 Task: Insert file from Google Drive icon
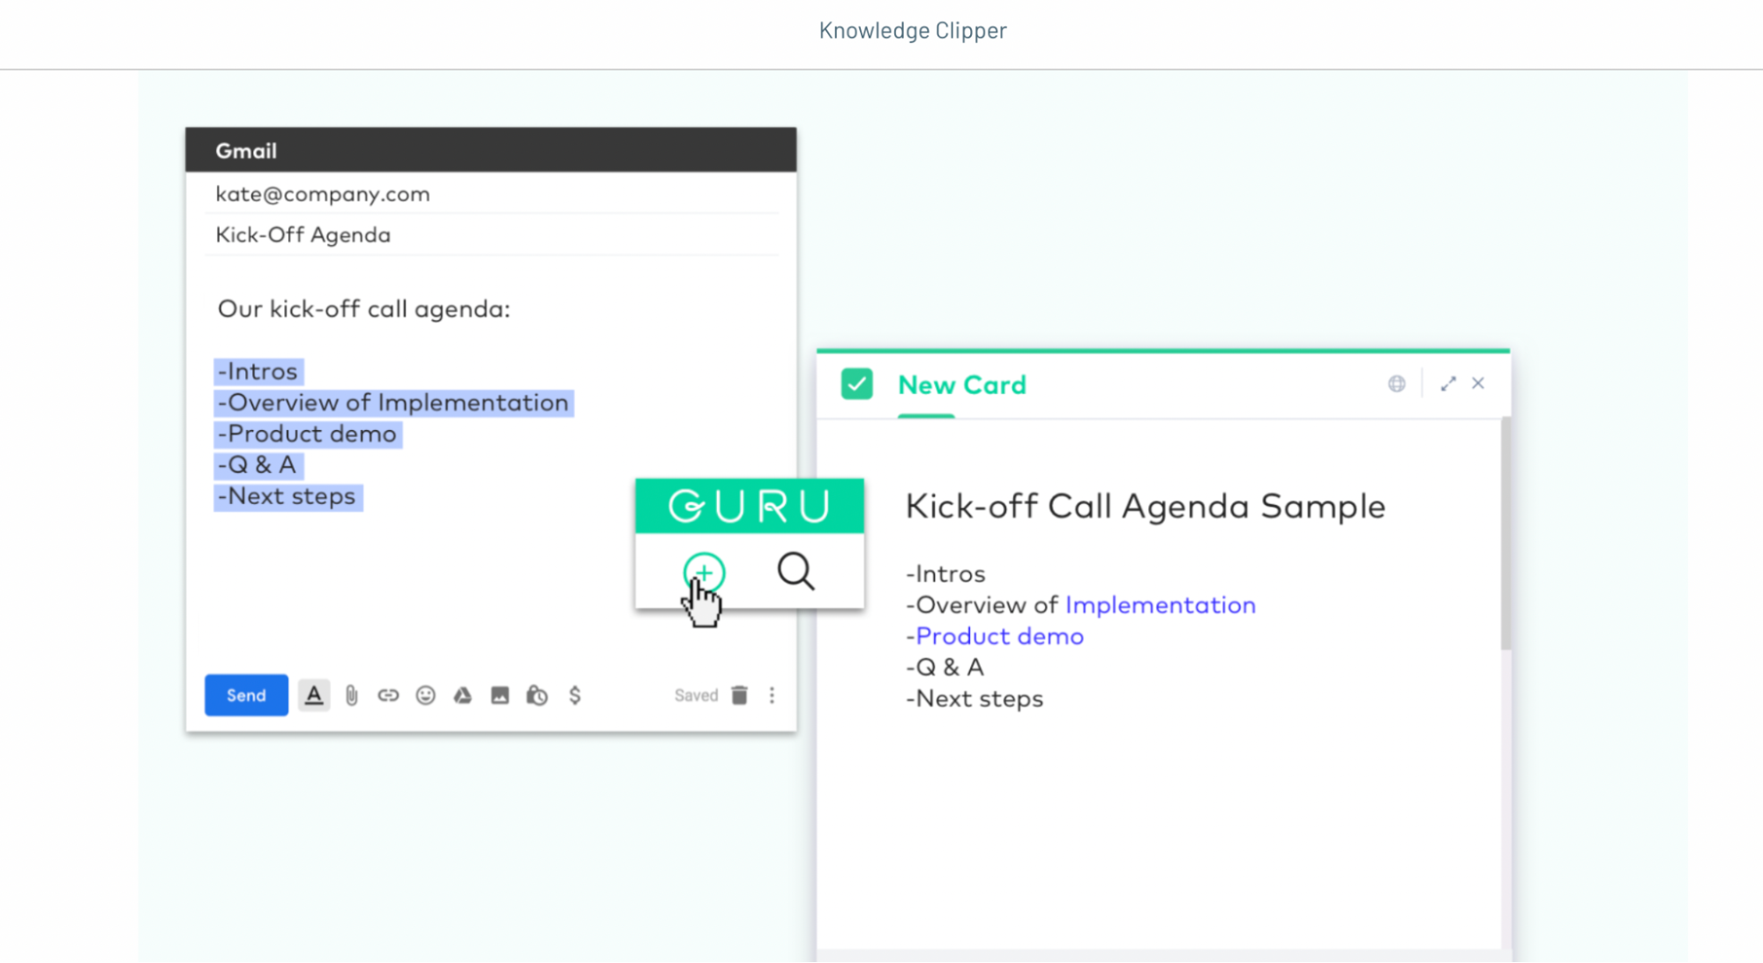463,696
